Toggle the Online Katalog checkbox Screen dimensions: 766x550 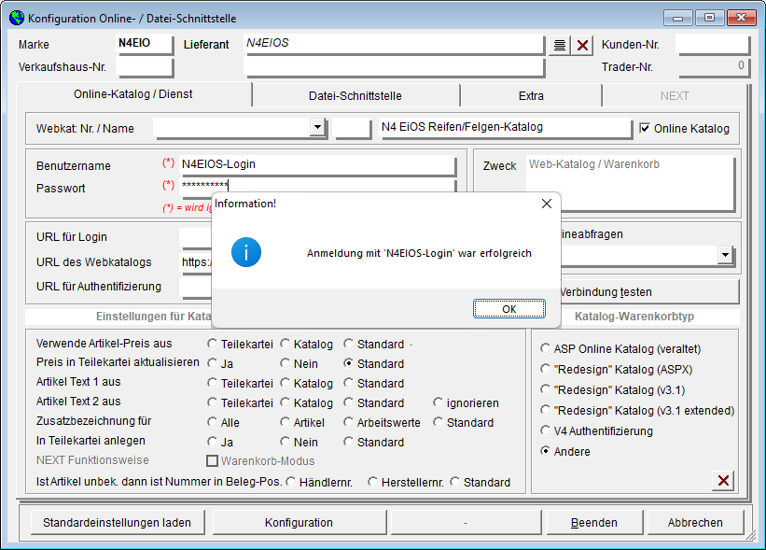point(645,128)
